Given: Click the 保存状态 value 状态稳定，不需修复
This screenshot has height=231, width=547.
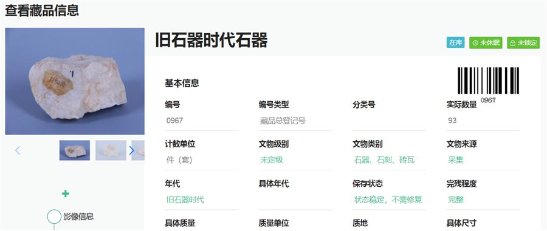Looking at the screenshot, I should click(x=388, y=199).
